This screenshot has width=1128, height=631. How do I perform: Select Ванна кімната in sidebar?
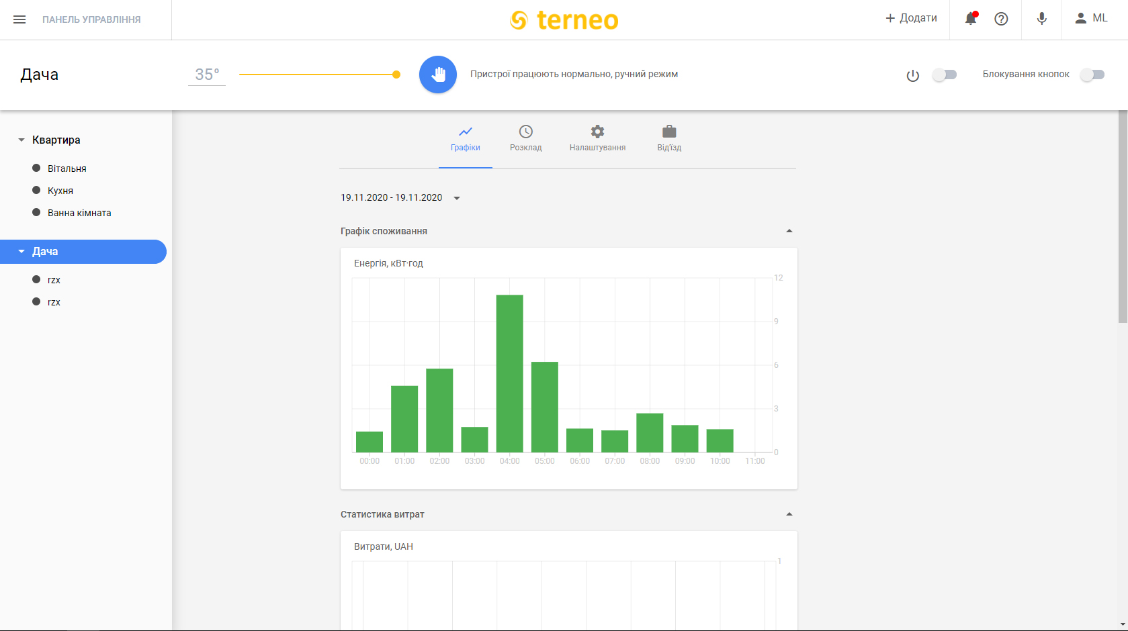(79, 213)
